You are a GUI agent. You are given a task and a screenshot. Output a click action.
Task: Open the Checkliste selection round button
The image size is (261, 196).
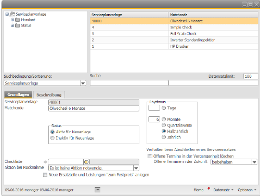86,162
